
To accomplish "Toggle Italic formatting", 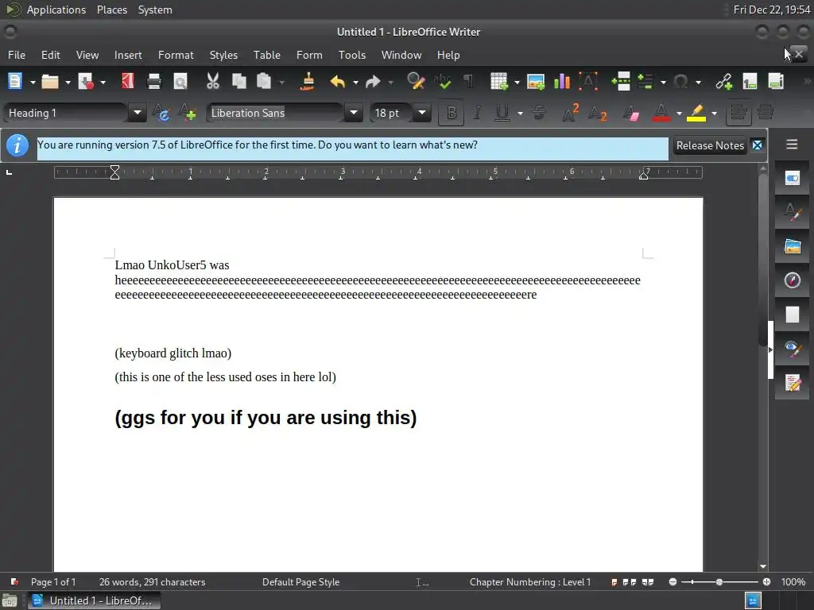I will click(x=477, y=113).
